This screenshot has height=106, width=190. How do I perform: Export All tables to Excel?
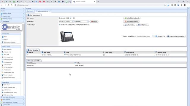[x=132, y=18]
